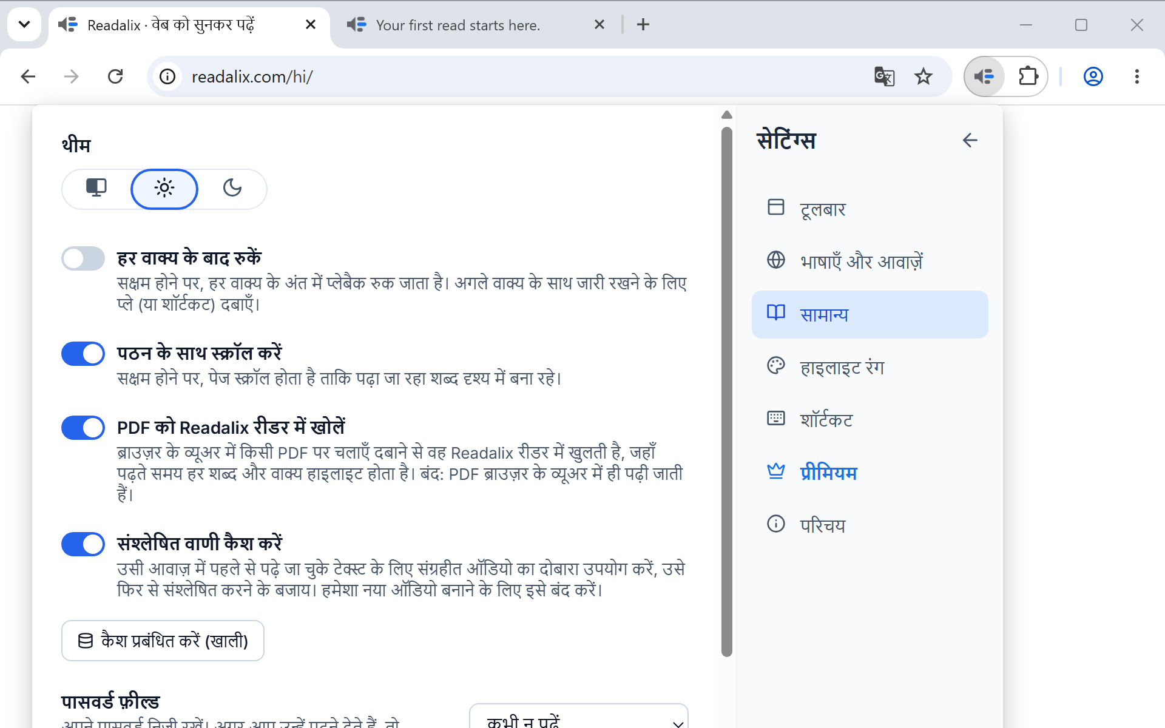Expand the tab search dropdown arrow

point(24,25)
